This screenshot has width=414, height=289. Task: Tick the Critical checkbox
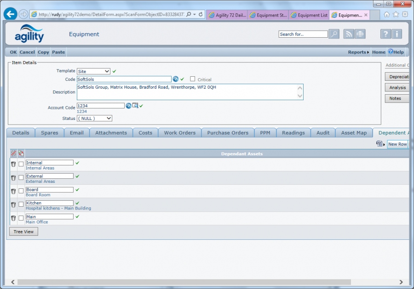(193, 79)
